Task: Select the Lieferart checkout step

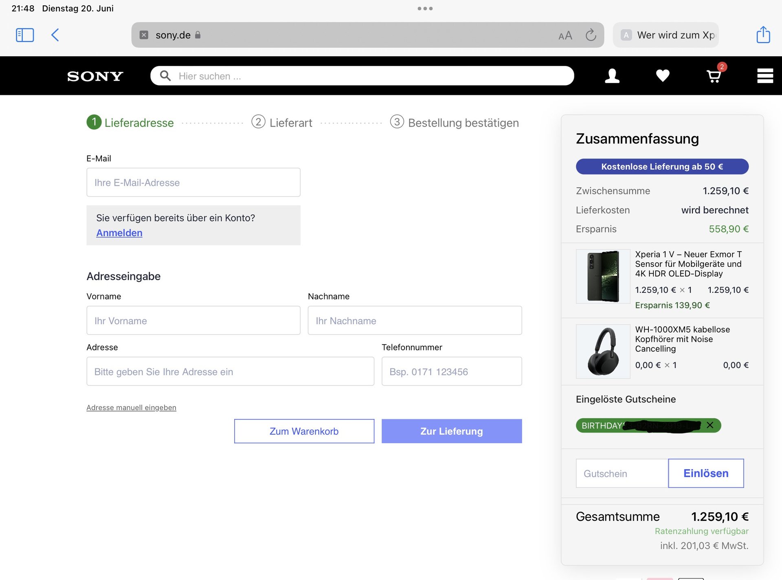Action: click(282, 122)
